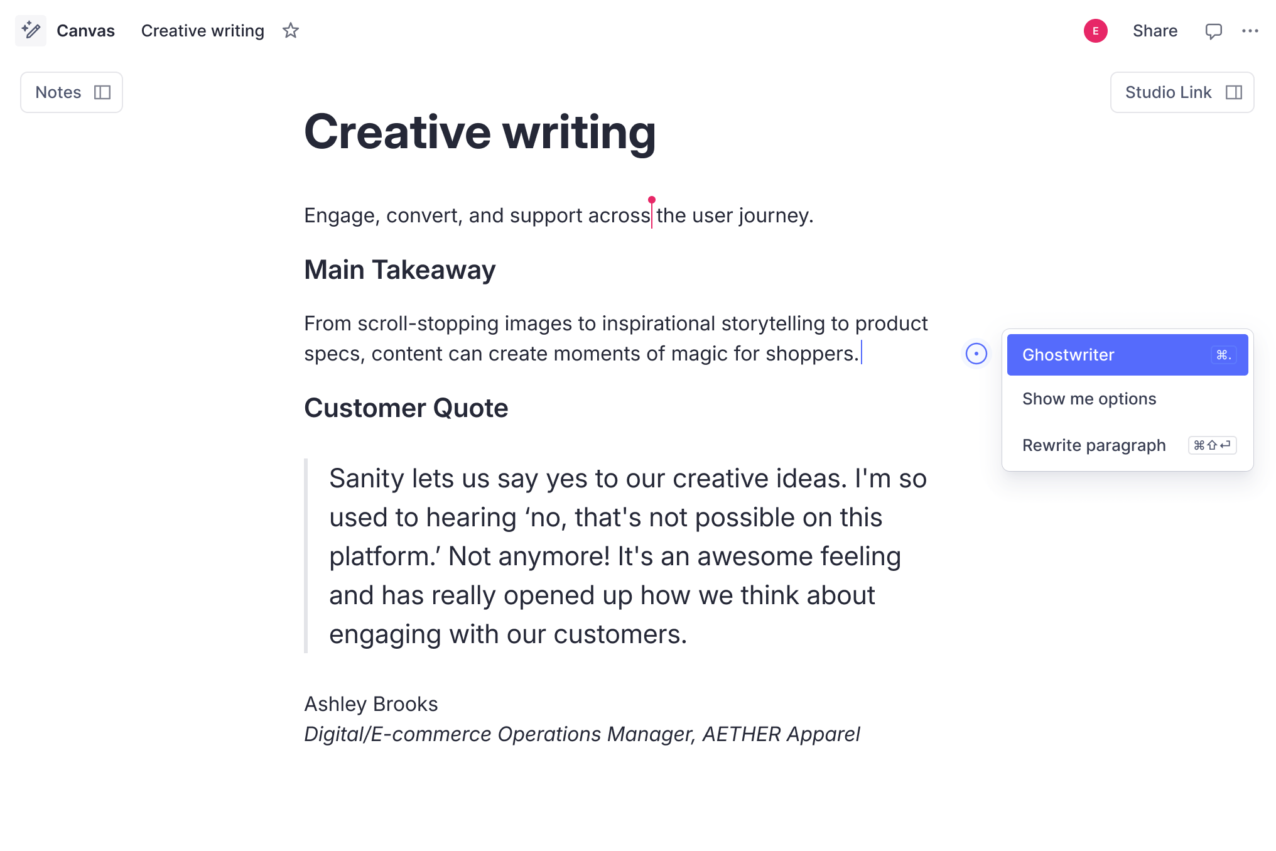
Task: Select the Main Takeaway heading
Action: [399, 269]
